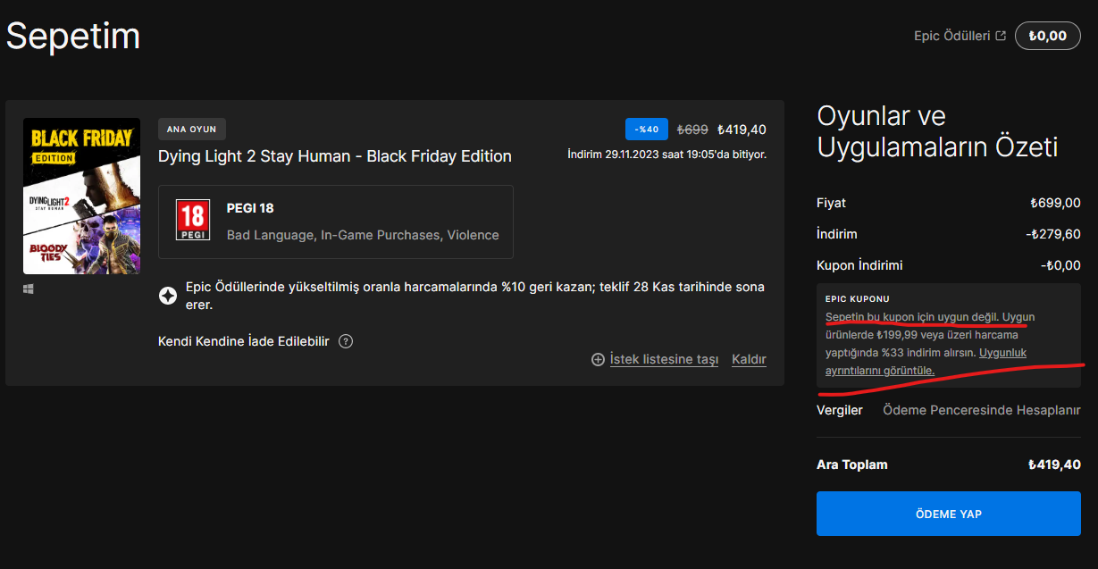Image resolution: width=1098 pixels, height=569 pixels.
Task: Click the help icon next to Kendi Kendine İade Edilebilir
Action: tap(346, 341)
